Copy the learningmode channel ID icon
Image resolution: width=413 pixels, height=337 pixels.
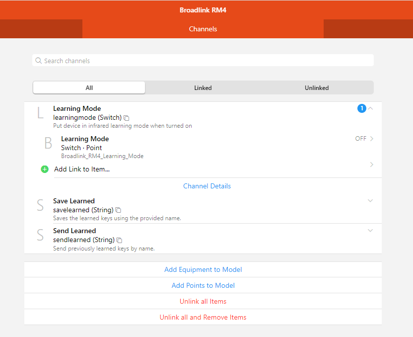coord(127,118)
